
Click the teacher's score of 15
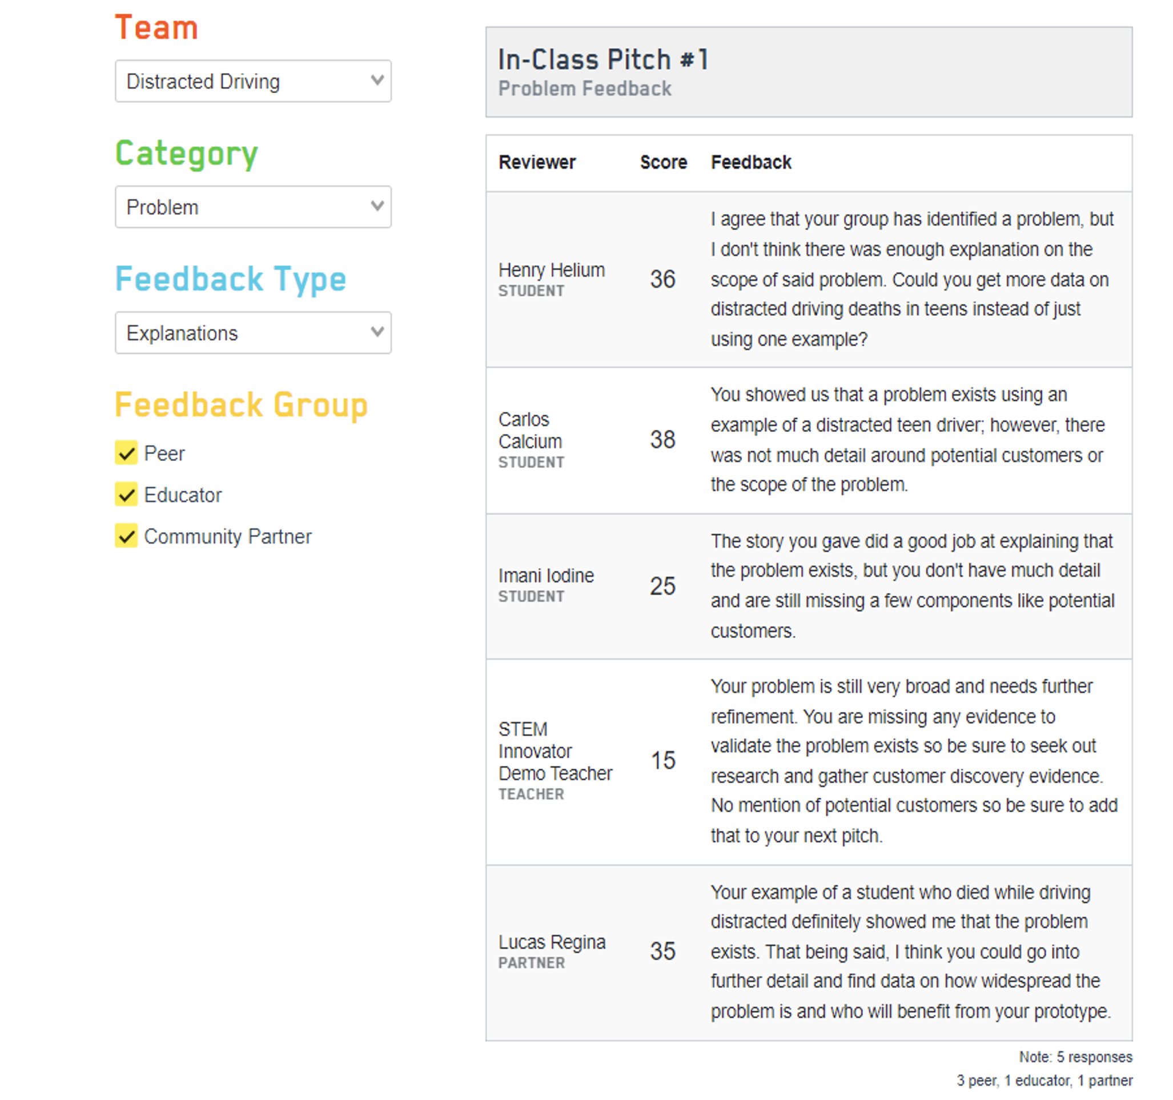[x=662, y=761]
